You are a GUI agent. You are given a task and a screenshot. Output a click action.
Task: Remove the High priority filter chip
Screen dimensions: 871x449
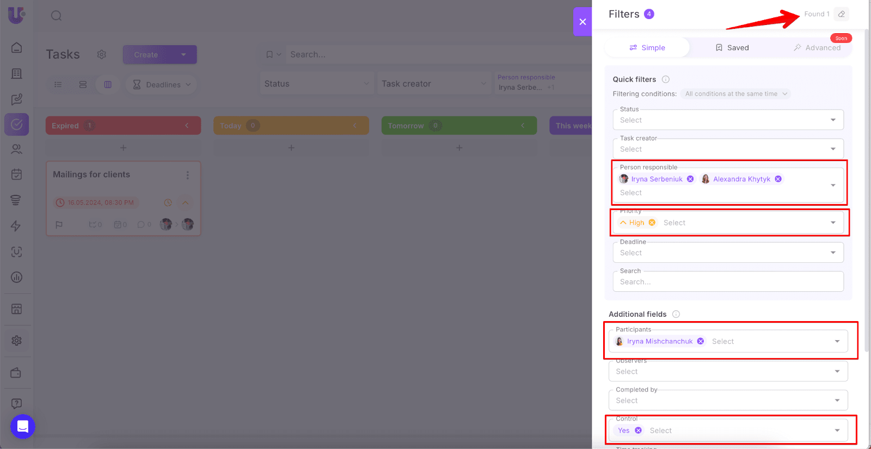652,223
